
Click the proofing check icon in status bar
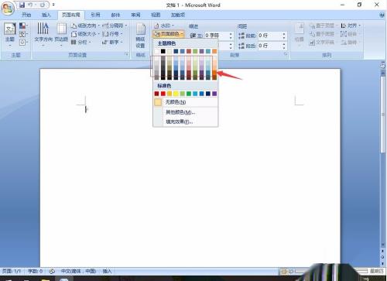tap(52, 271)
